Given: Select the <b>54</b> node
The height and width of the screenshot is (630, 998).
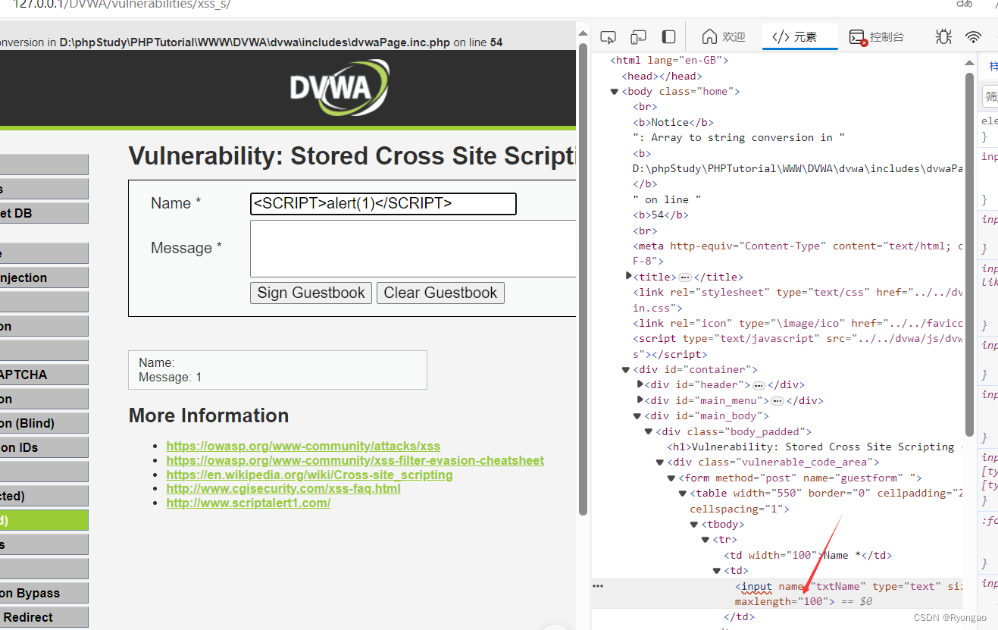Looking at the screenshot, I should [661, 215].
